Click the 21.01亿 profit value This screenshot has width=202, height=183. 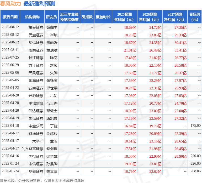(130, 50)
